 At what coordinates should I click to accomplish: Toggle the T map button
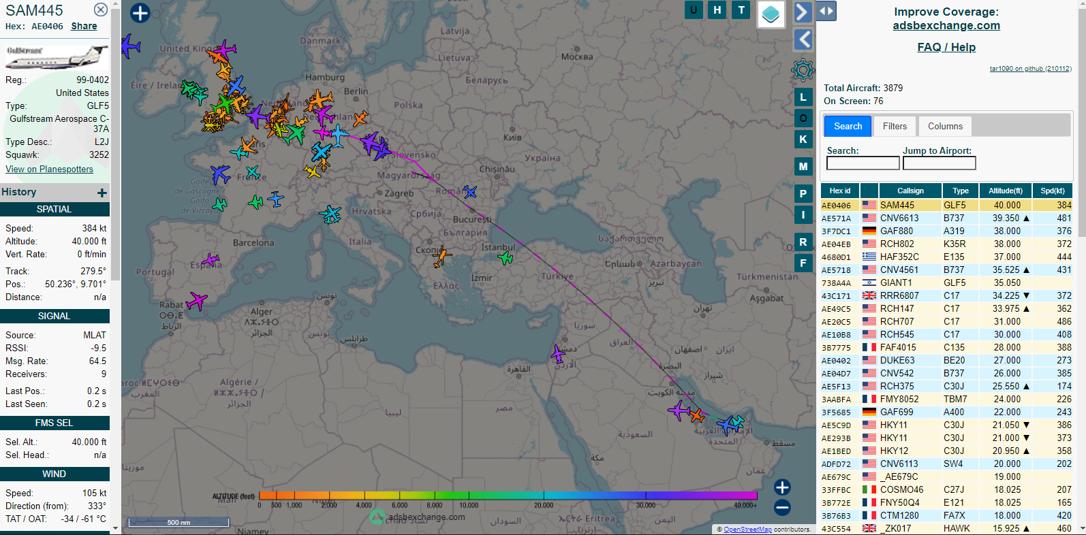click(x=741, y=10)
